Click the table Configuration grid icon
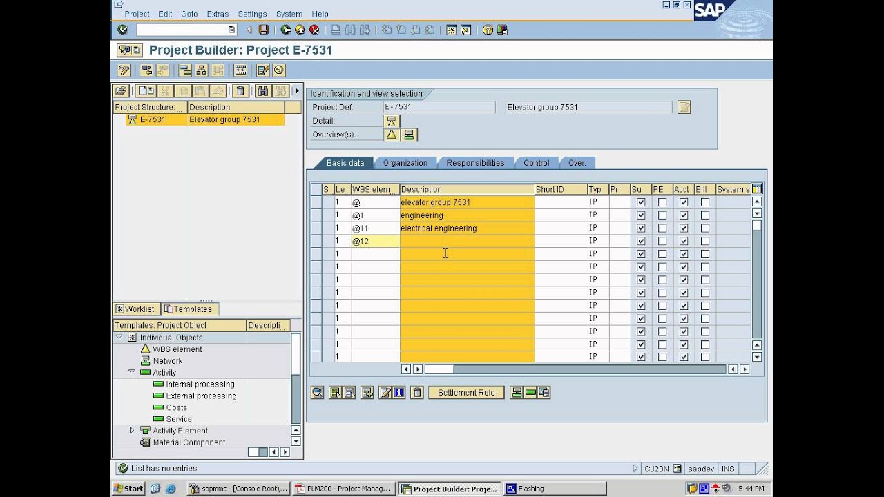This screenshot has width=884, height=497. point(757,188)
